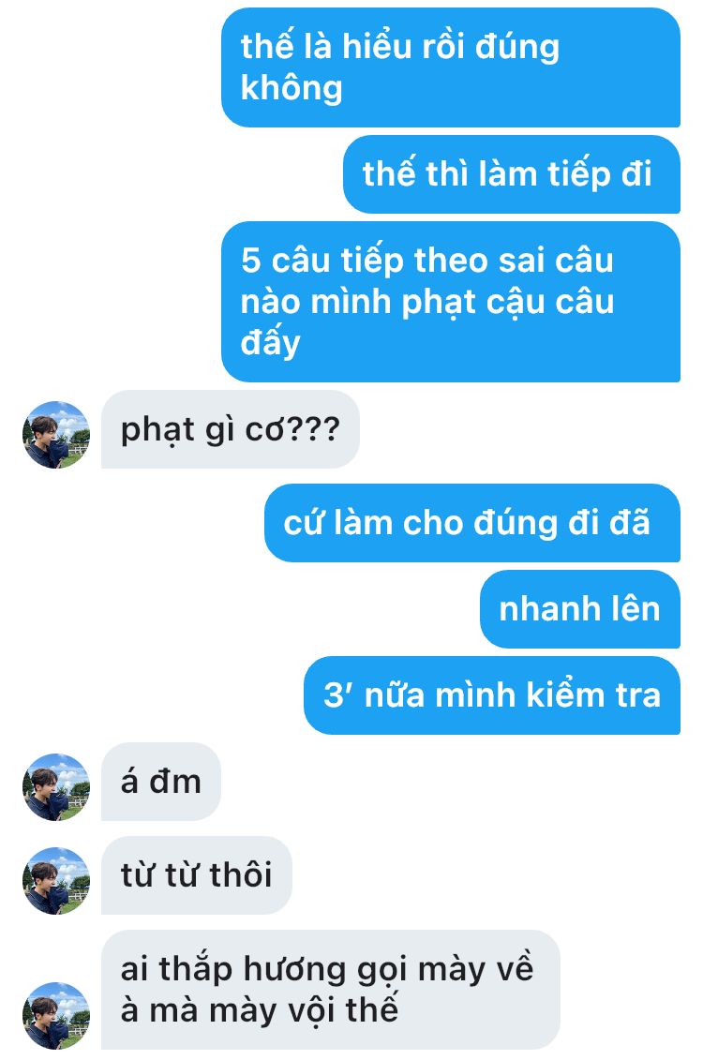
Task: Select the 'nhanh lên' message bubble
Action: point(580,609)
